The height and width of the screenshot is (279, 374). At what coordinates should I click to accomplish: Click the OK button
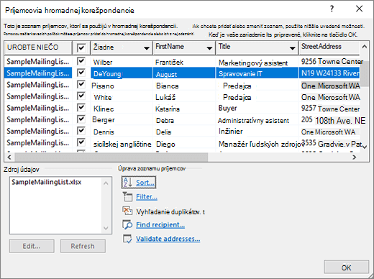pyautogui.click(x=346, y=267)
